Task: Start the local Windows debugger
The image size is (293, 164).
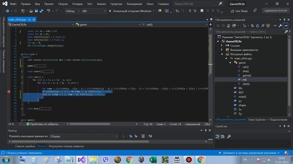Action: click(x=131, y=11)
